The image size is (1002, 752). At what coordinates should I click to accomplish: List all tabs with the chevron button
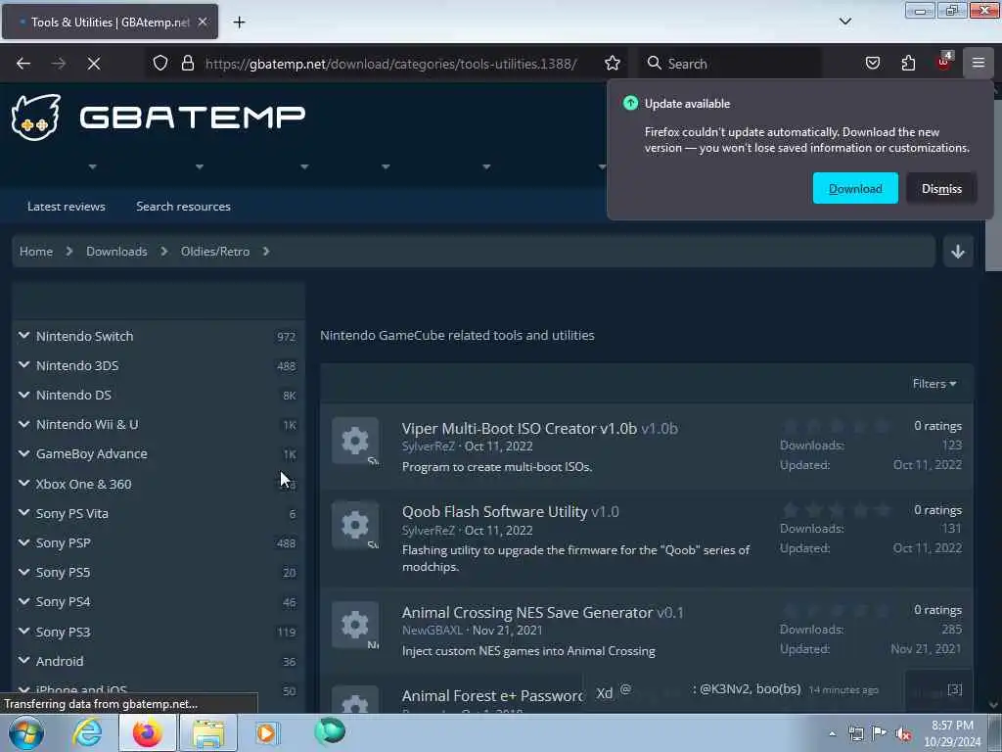845,22
